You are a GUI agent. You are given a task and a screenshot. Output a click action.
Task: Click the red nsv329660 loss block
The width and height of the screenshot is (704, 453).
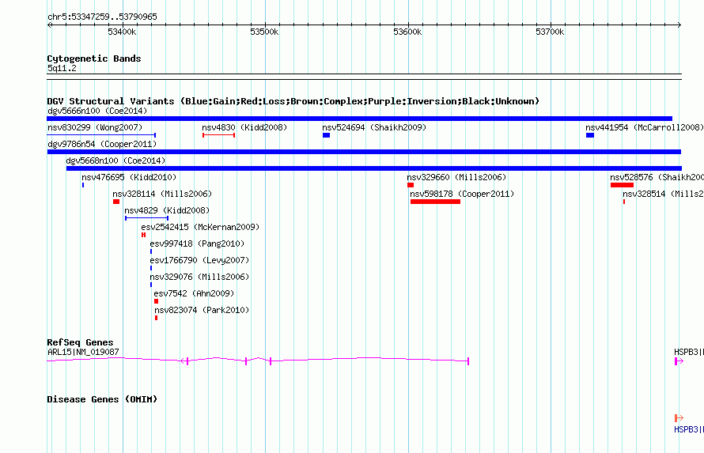click(411, 185)
